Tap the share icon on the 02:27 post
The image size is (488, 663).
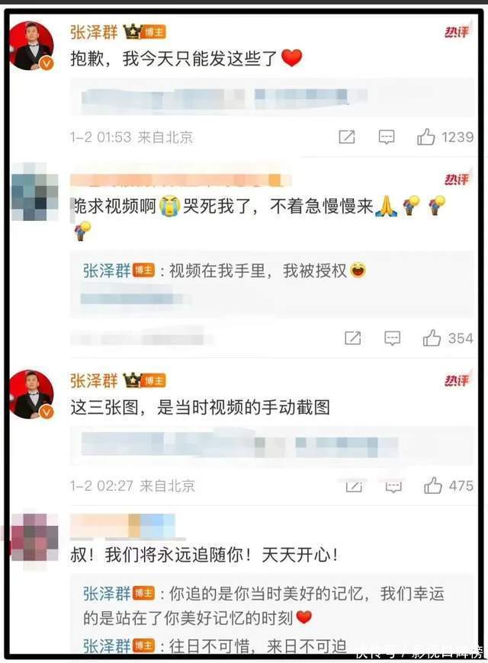354,487
